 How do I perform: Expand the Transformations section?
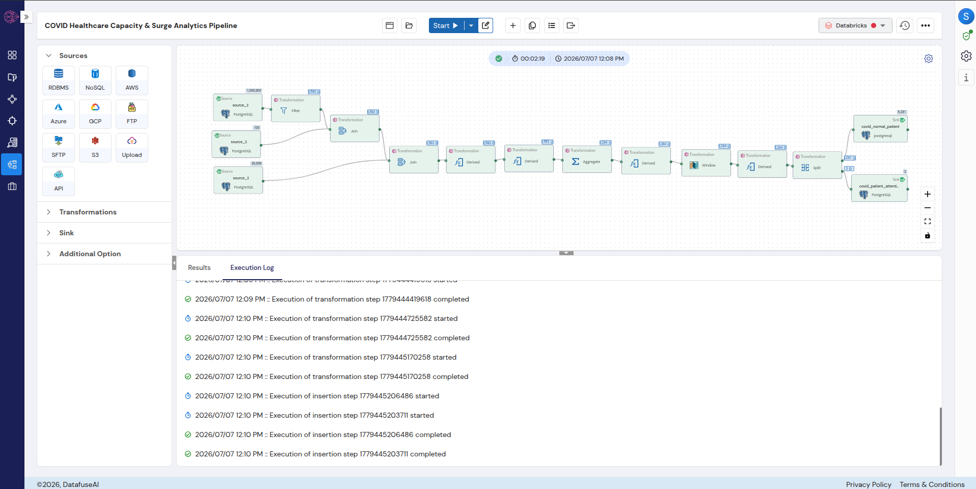(49, 212)
